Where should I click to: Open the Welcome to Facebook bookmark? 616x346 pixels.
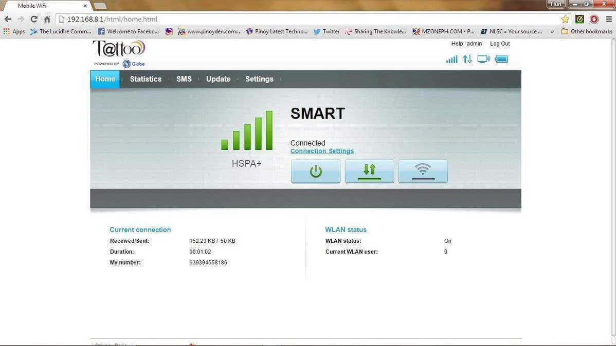(129, 31)
